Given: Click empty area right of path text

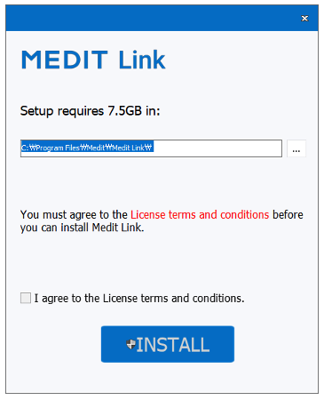Looking at the screenshot, I should coord(217,148).
